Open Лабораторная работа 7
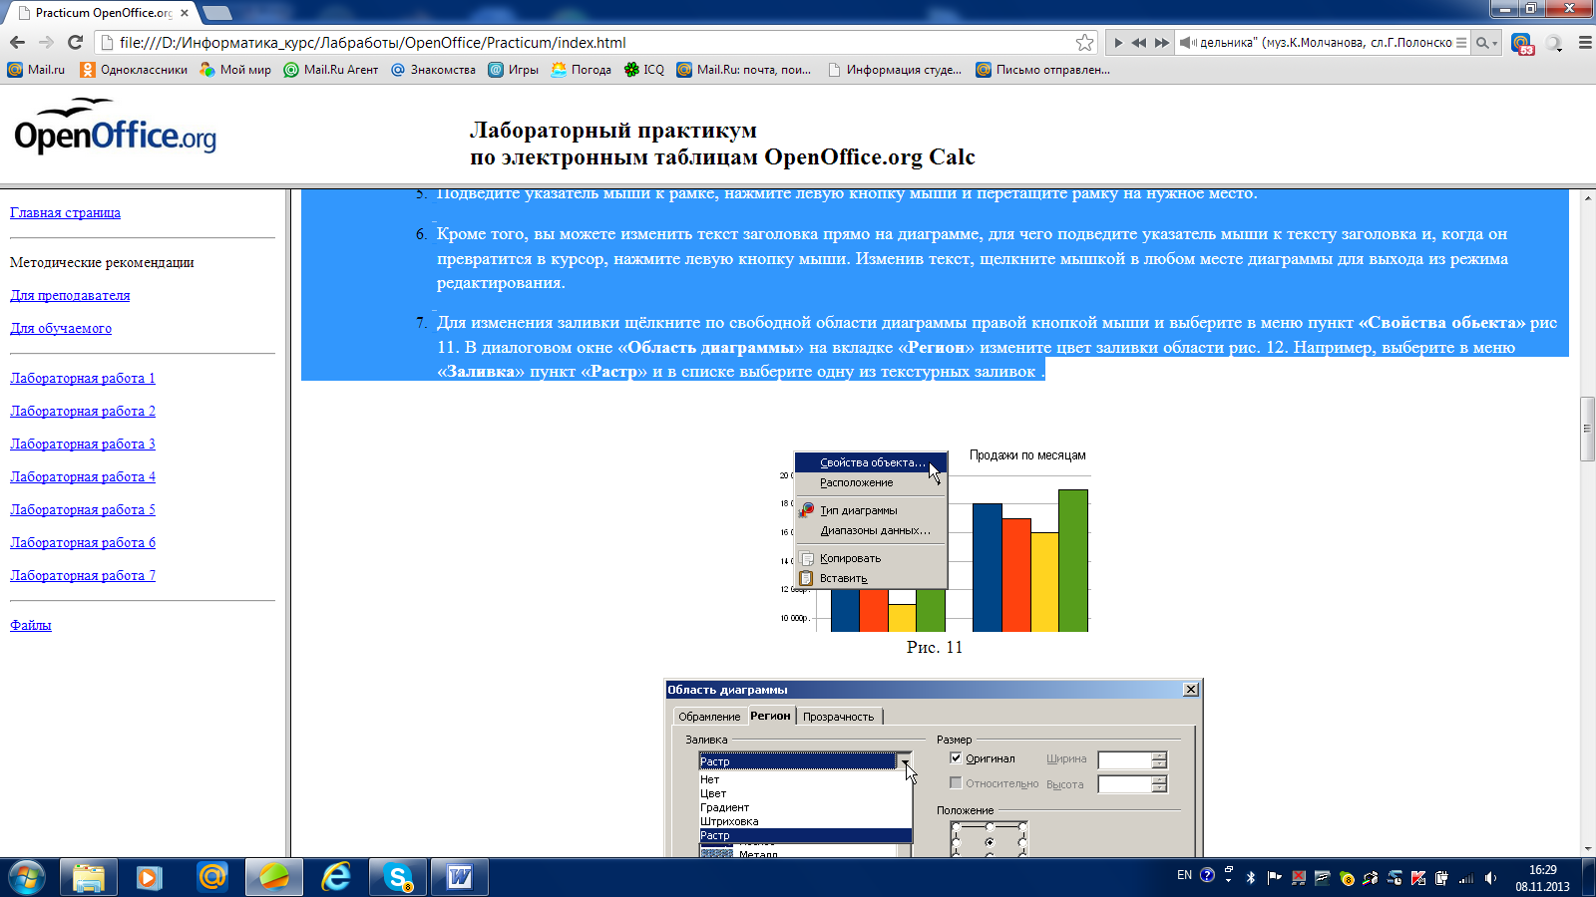The height and width of the screenshot is (897, 1596). (x=83, y=575)
